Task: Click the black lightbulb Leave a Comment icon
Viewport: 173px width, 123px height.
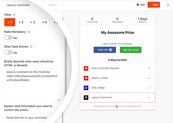Action: click(86, 98)
